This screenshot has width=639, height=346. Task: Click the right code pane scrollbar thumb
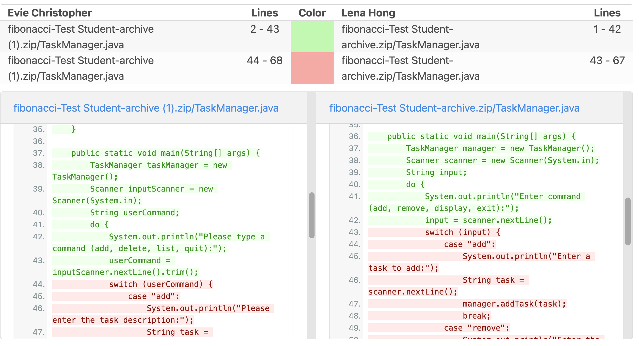pos(628,221)
